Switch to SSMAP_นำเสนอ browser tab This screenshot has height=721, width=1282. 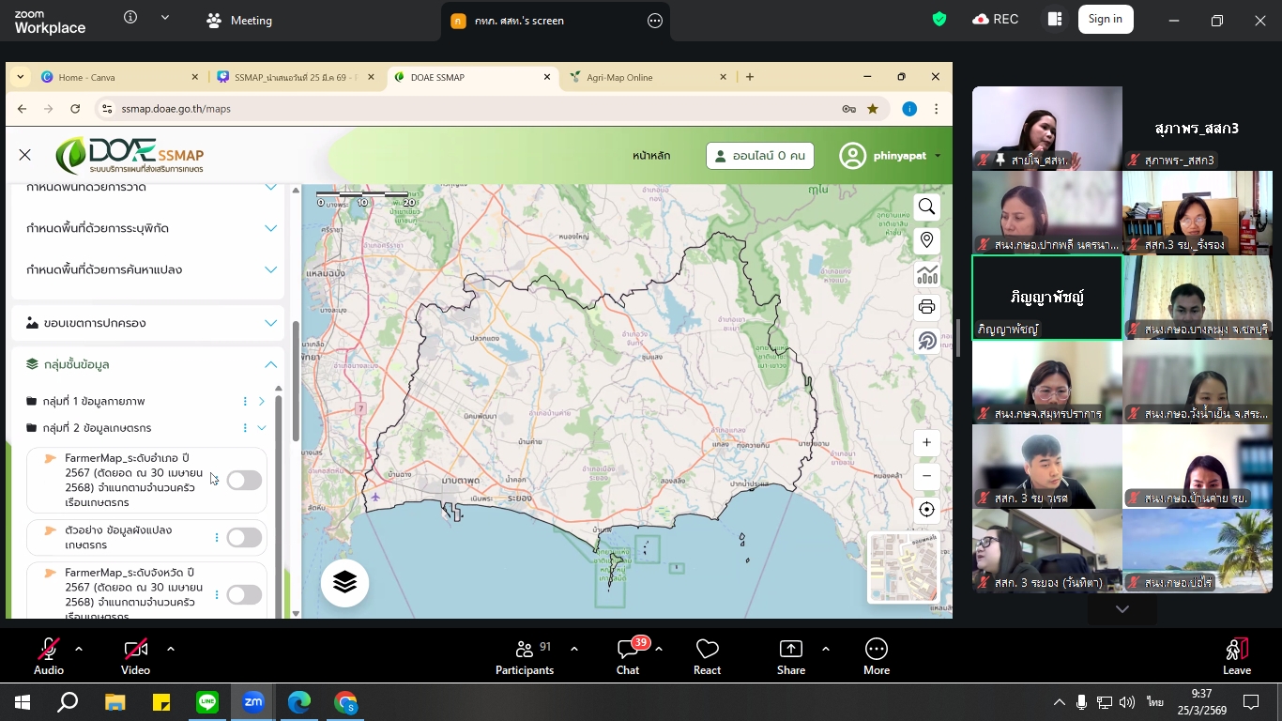click(295, 77)
